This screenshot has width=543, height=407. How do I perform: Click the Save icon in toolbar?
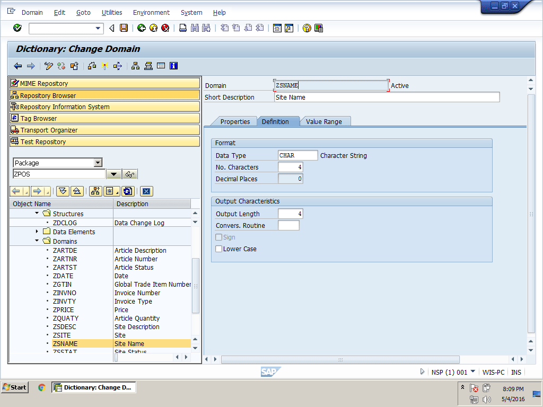tap(124, 28)
